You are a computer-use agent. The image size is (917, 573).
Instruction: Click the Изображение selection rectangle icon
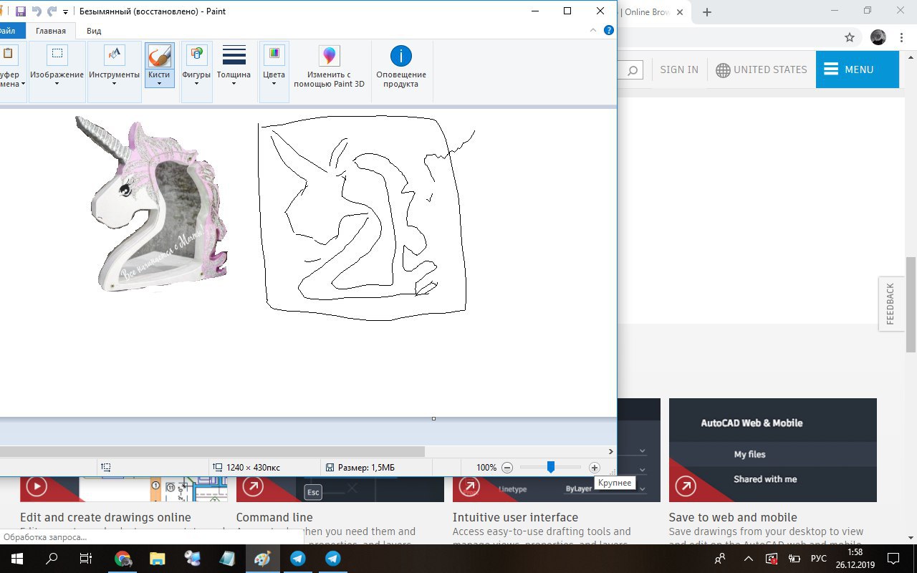[57, 54]
